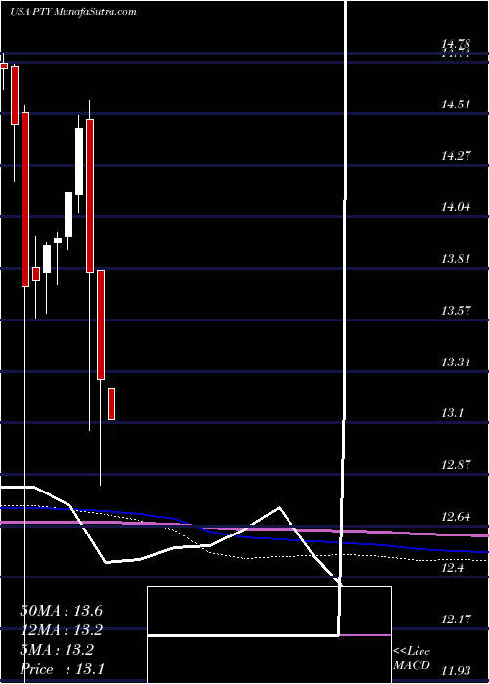Click the 14.27 price axis label
The image size is (489, 684).
[456, 155]
